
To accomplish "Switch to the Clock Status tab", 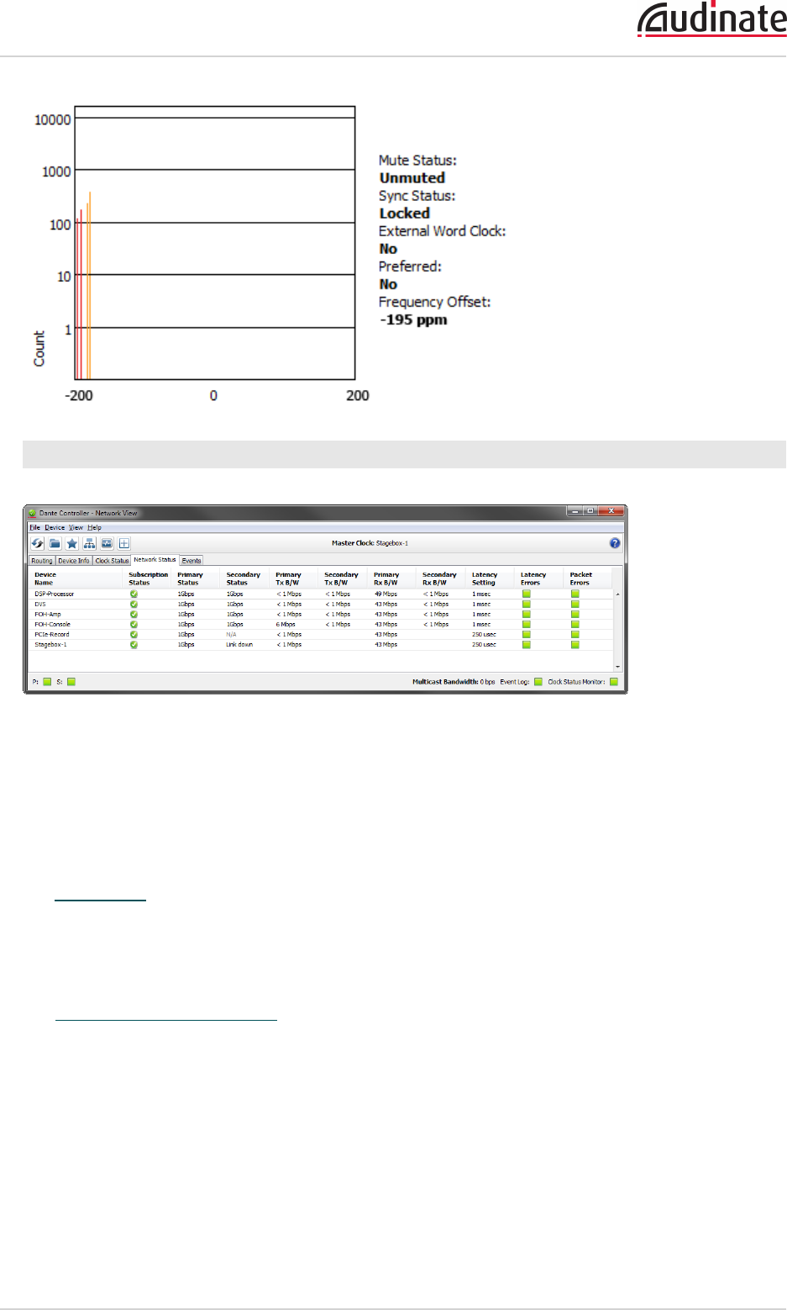I will pos(112,561).
